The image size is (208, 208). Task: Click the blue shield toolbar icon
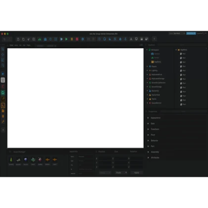(x=51, y=39)
